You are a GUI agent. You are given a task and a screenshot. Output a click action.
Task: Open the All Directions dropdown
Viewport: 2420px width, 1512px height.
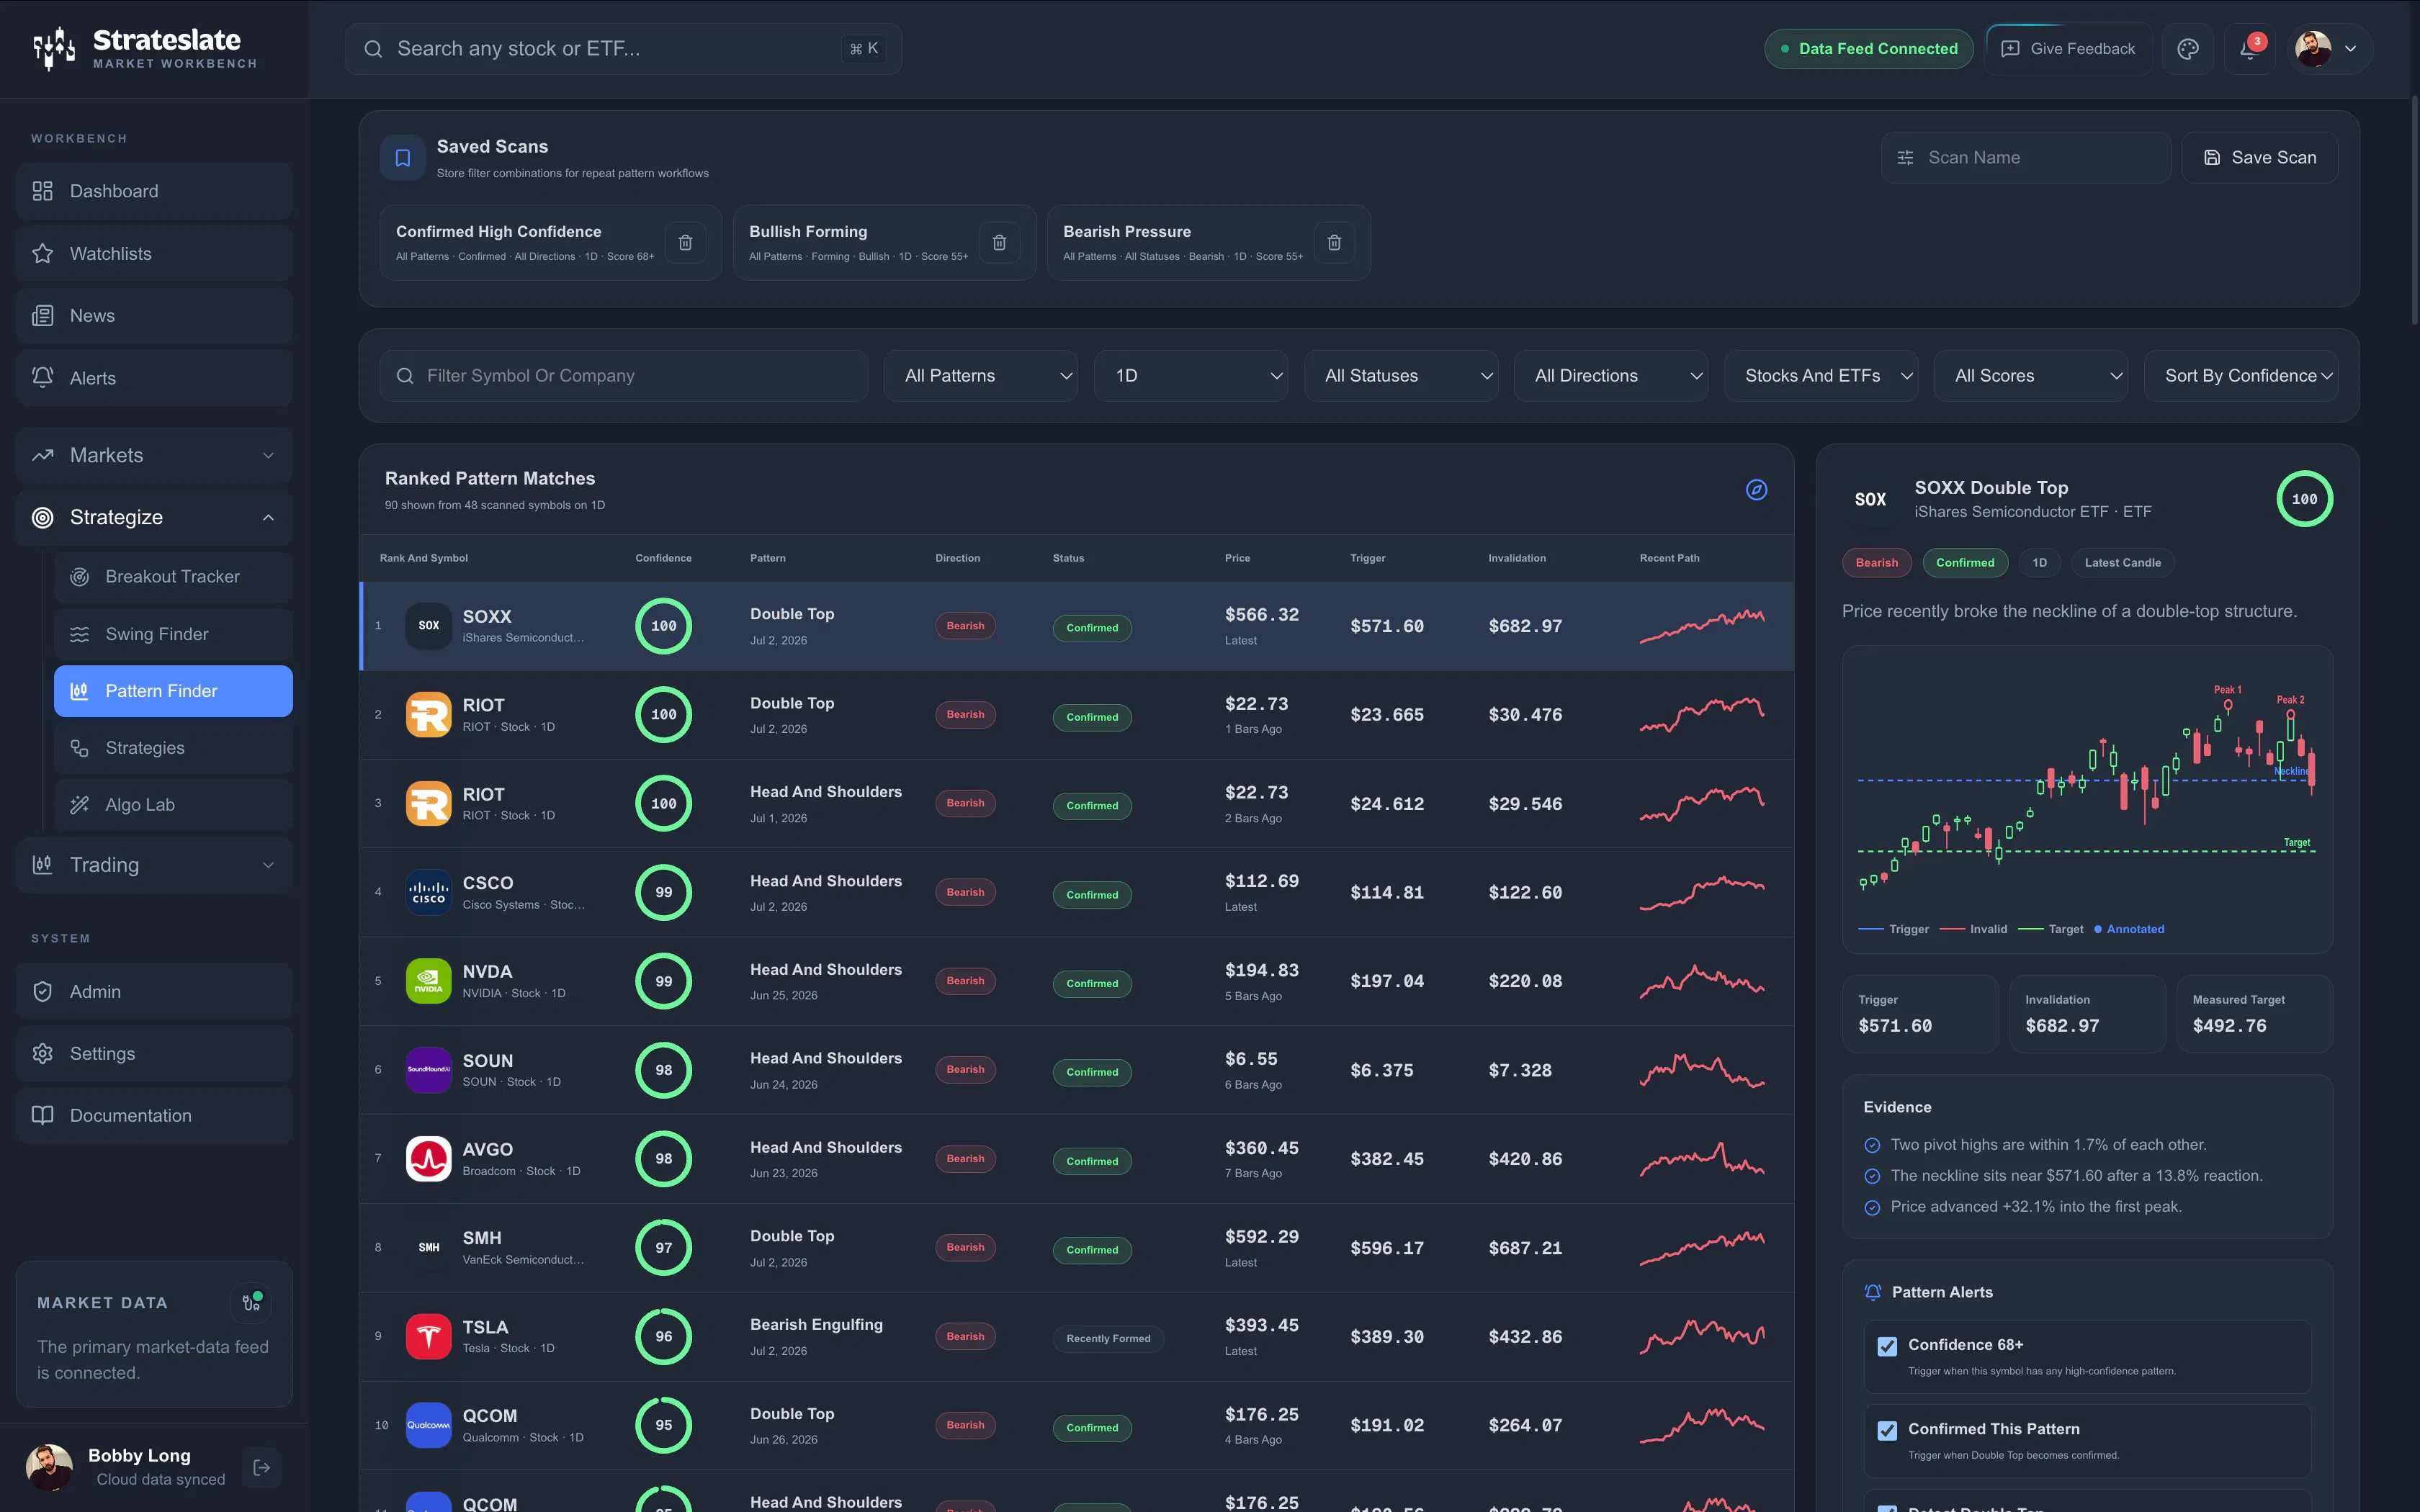1611,376
